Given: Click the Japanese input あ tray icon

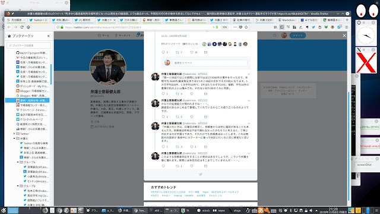Looking at the screenshot, I should pyautogui.click(x=261, y=210).
